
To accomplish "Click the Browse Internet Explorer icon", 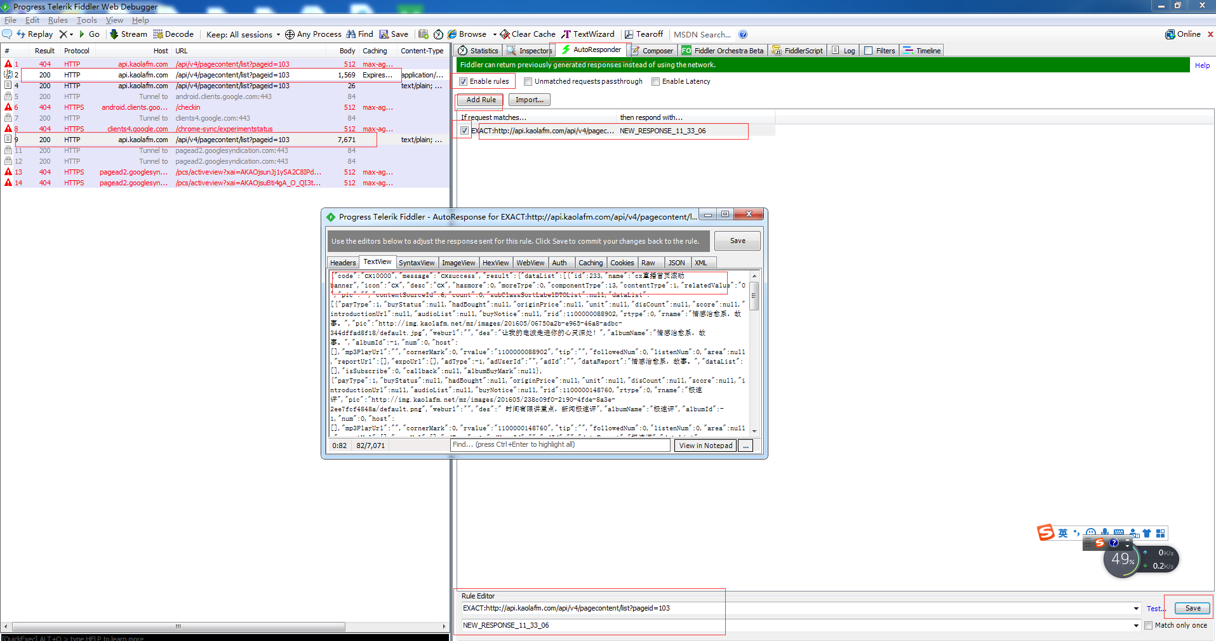I will coord(452,34).
